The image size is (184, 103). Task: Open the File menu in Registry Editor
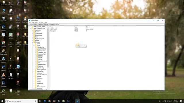tap(30, 23)
